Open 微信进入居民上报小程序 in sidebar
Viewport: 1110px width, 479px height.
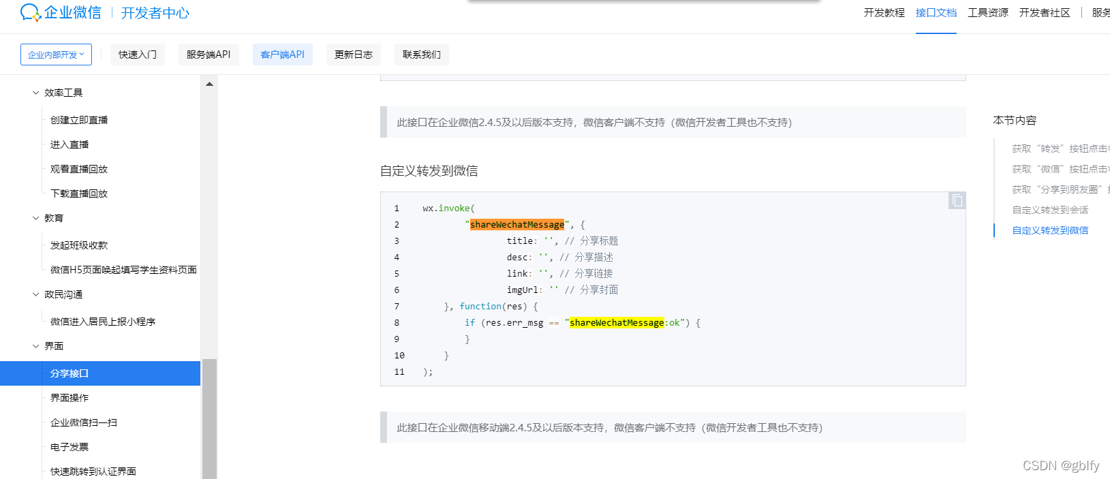click(x=103, y=322)
